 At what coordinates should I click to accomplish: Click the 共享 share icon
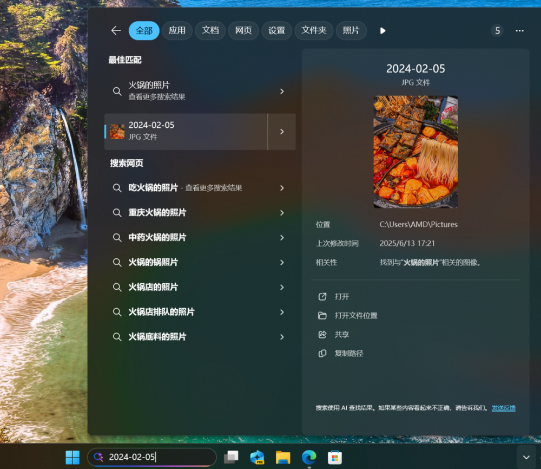click(x=341, y=334)
